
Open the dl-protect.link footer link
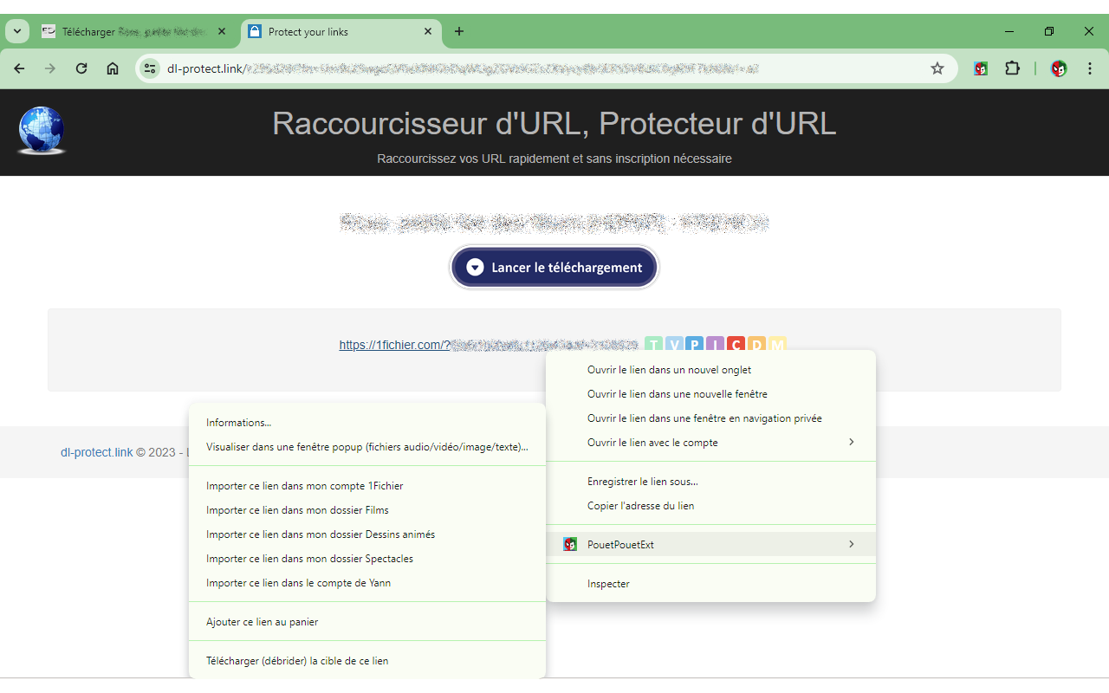tap(97, 452)
